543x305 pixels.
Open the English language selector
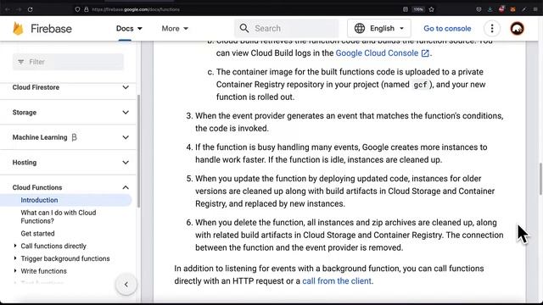[x=379, y=28]
